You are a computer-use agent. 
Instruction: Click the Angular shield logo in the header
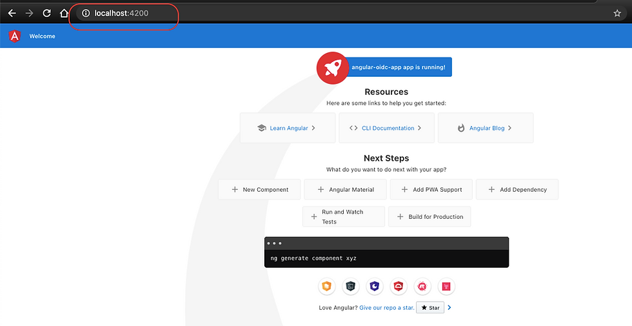pyautogui.click(x=14, y=36)
